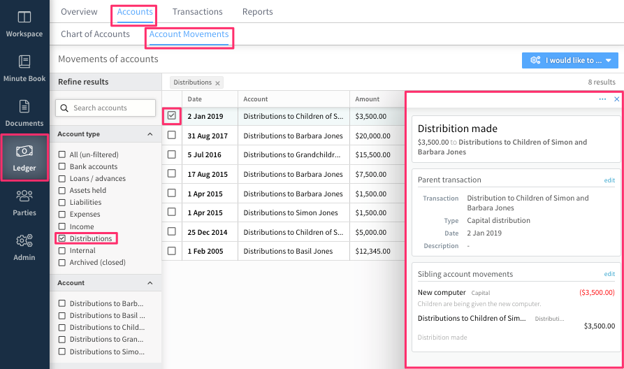Collapse the Account type section

(150, 134)
